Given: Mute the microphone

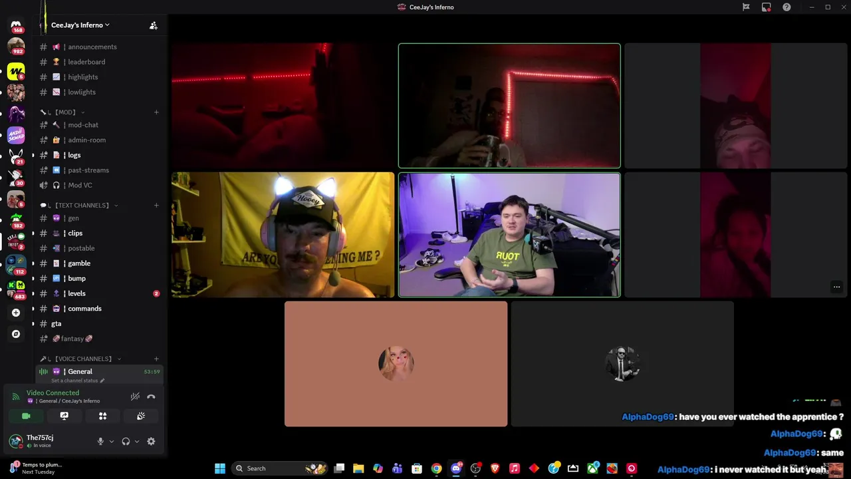Looking at the screenshot, I should [x=100, y=441].
